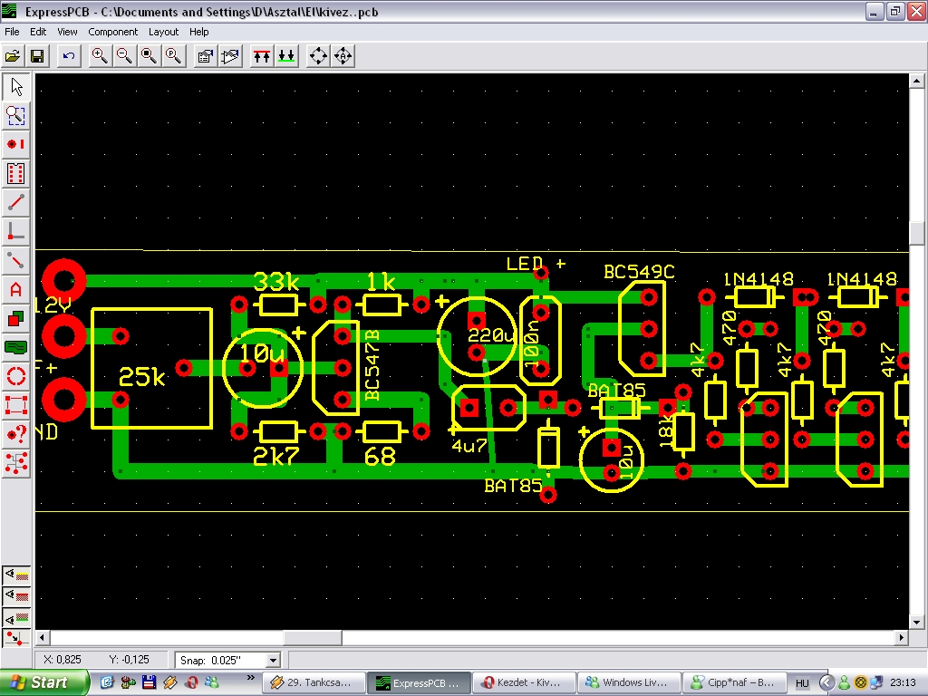Move selection to bottom layer, green line icon
928x696 pixels.
[286, 56]
